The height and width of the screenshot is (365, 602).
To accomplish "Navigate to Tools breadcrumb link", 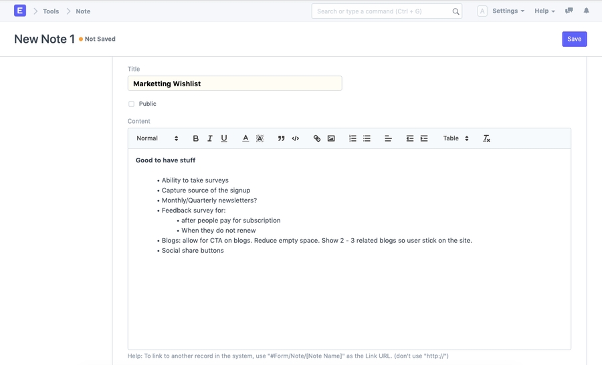I will 51,11.
